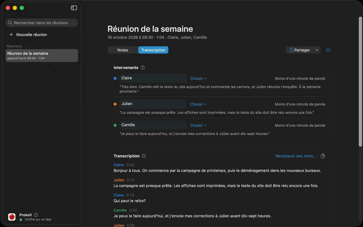This screenshot has height=227, width=363.
Task: Toggle the sidebar panel icon
Action: tap(74, 8)
